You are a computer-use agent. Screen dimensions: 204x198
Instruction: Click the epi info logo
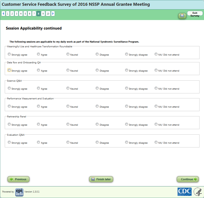(19, 192)
